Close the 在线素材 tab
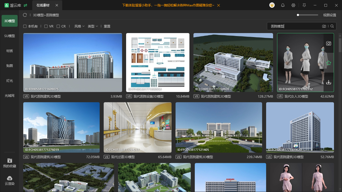The height and width of the screenshot is (192, 342). (x=57, y=5)
